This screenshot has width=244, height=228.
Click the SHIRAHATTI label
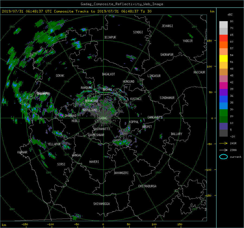tap(102, 129)
